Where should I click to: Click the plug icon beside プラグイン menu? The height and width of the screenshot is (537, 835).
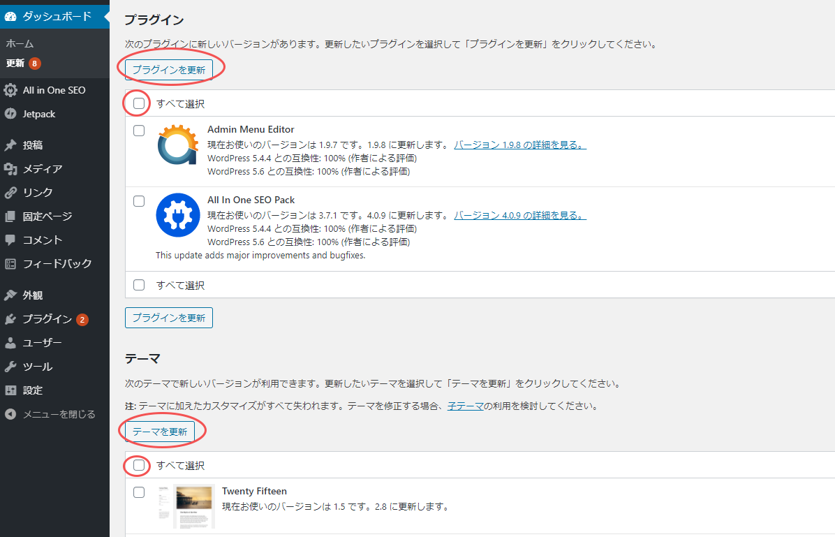pos(10,319)
